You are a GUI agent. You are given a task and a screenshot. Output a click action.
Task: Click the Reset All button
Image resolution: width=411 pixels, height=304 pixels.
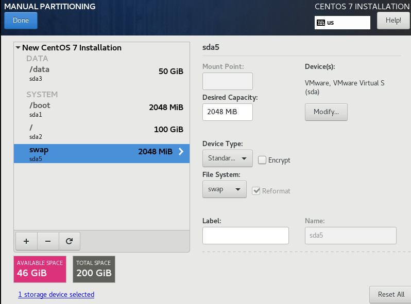coord(390,294)
